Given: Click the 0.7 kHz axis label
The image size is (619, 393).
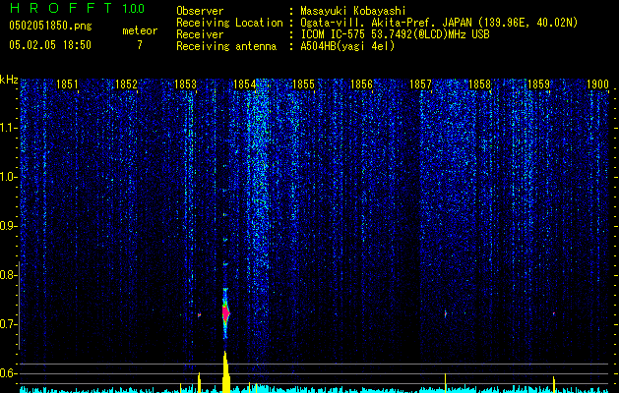Looking at the screenshot, I should [9, 324].
